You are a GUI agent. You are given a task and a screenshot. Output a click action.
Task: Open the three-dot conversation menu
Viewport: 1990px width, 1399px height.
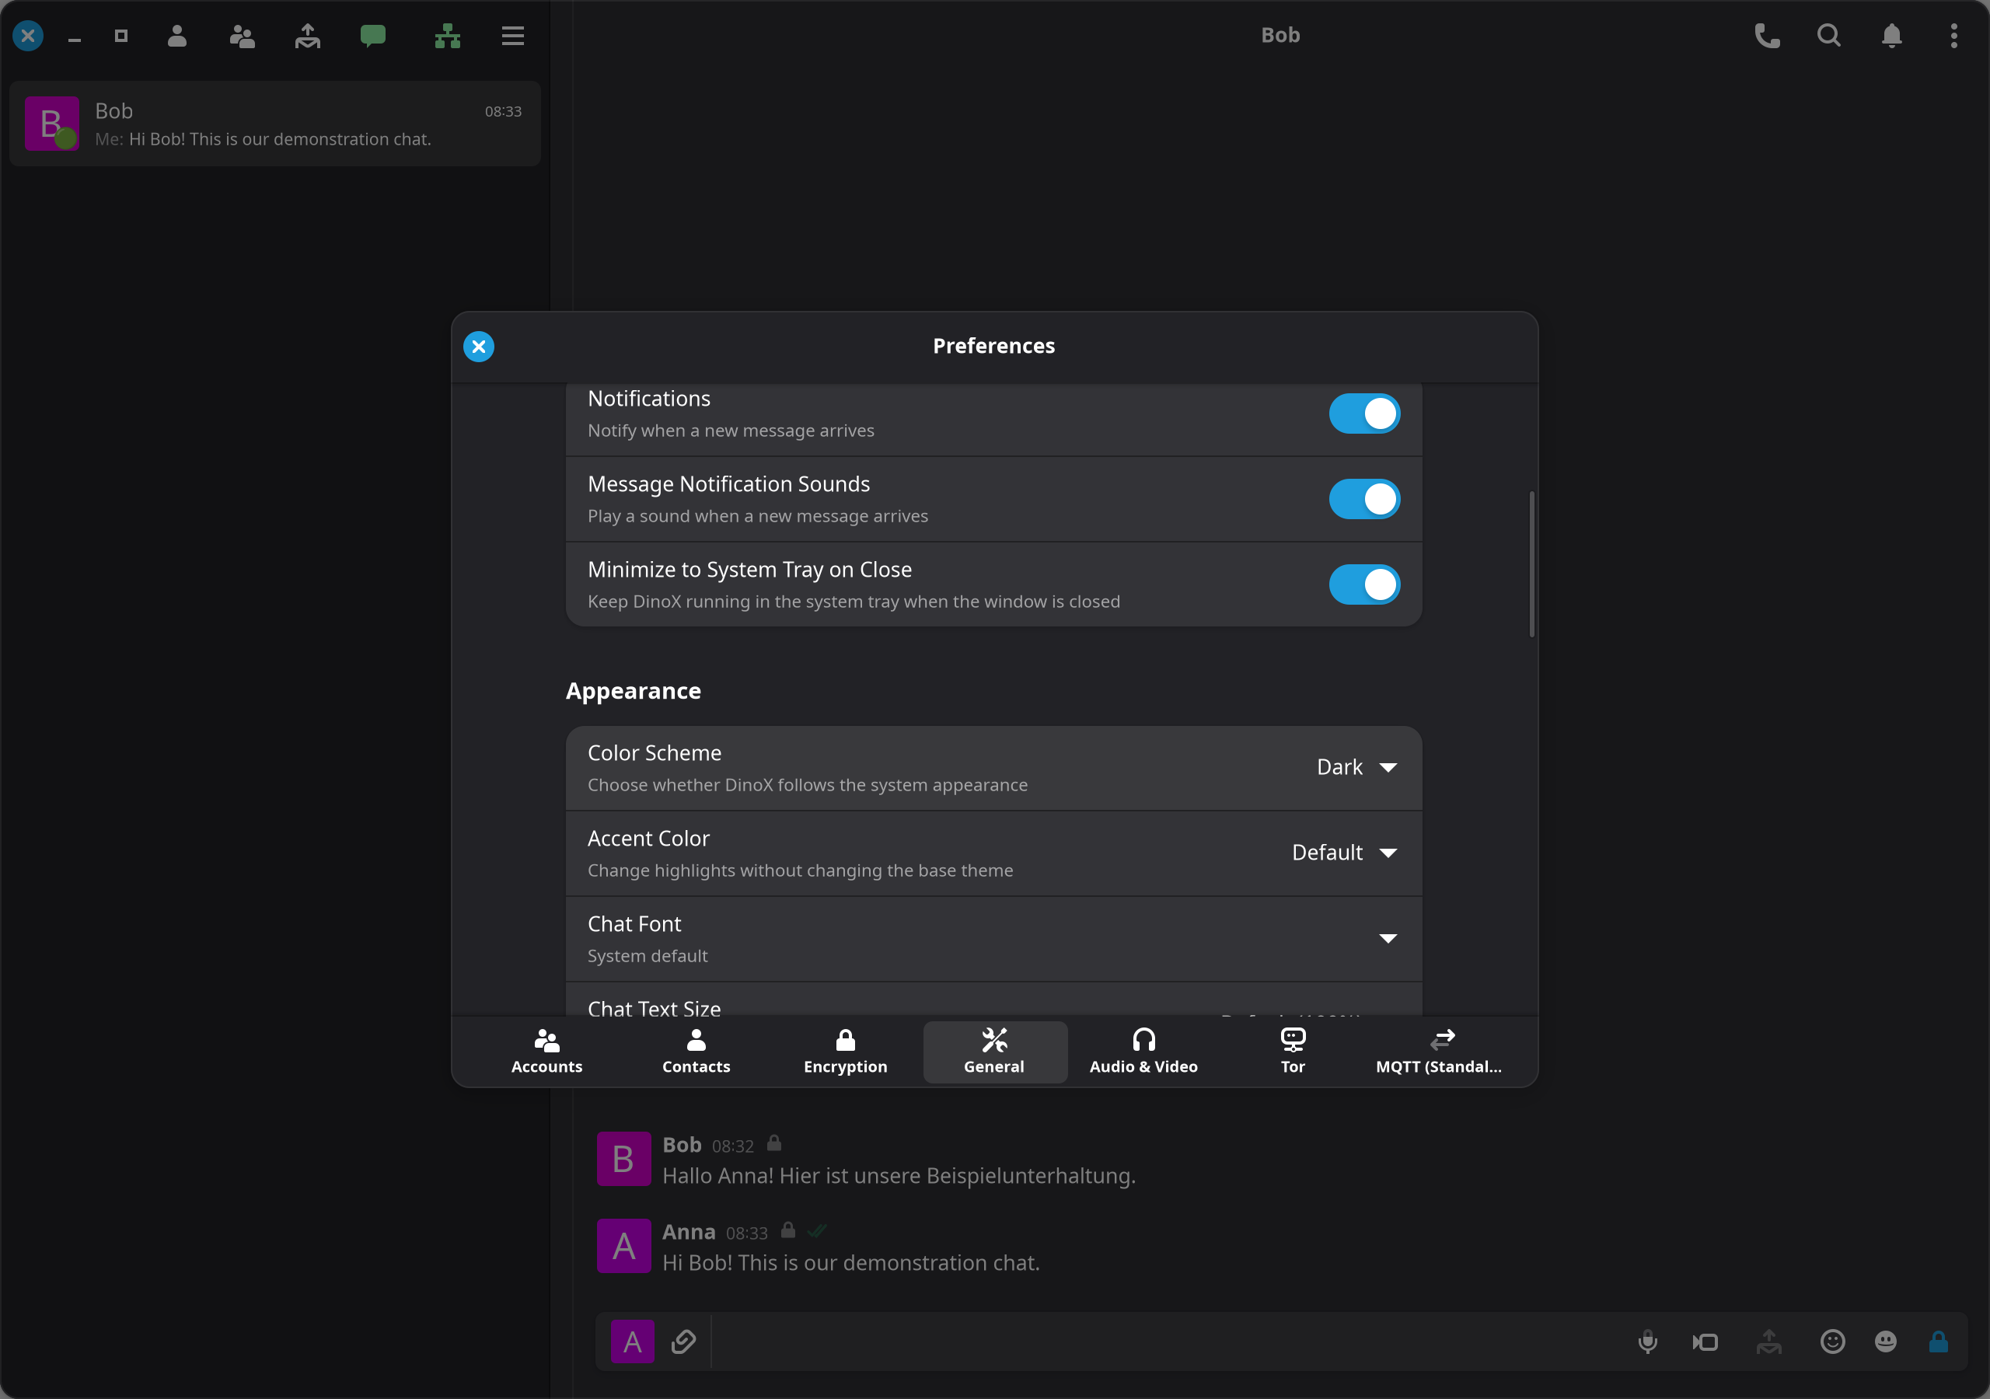point(1953,36)
